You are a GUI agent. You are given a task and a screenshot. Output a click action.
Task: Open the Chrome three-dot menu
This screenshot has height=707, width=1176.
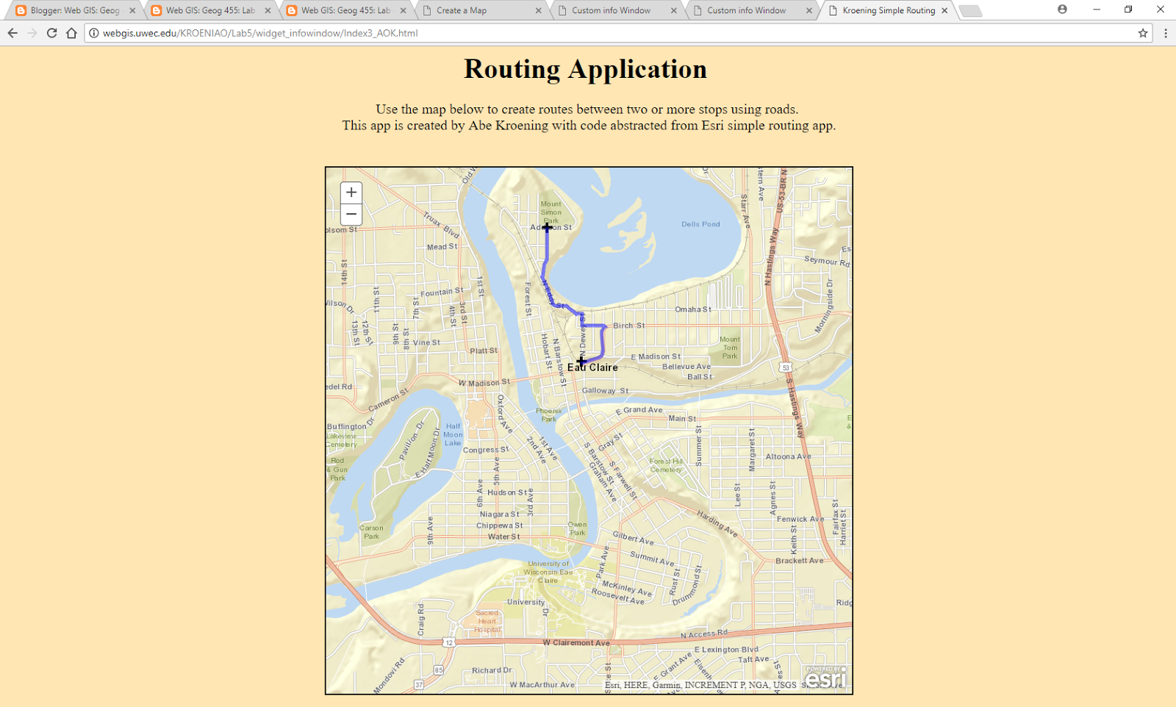click(1165, 33)
